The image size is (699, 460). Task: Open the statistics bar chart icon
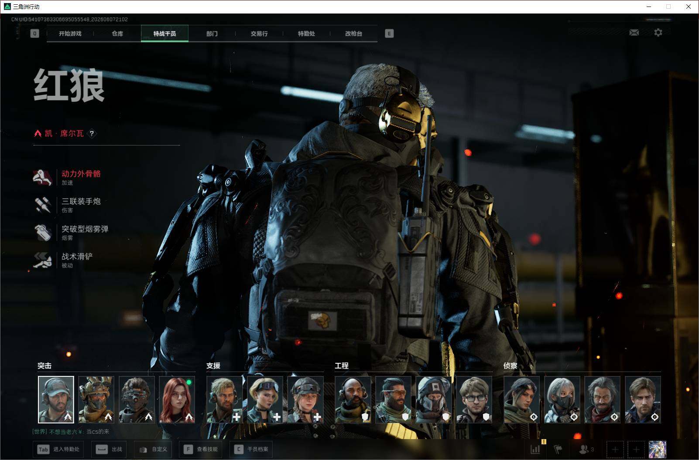pyautogui.click(x=535, y=449)
